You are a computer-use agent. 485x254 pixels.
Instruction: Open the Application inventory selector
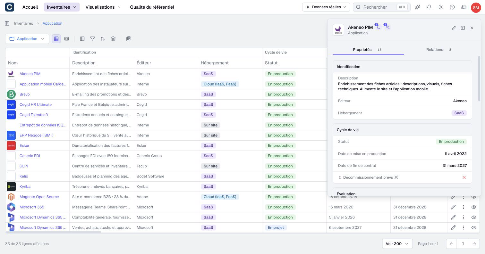[27, 39]
